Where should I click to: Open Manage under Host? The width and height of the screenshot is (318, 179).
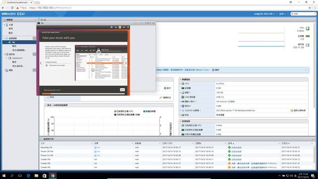(11, 29)
